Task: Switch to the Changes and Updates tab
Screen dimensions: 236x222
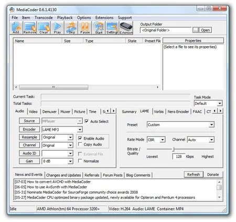Action: click(63, 175)
